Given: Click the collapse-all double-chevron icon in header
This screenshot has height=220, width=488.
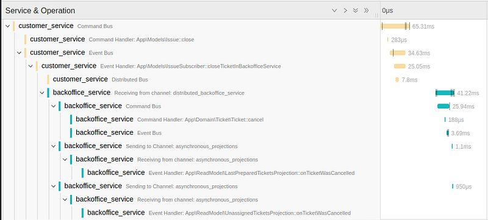Looking at the screenshot, I should coord(367,10).
